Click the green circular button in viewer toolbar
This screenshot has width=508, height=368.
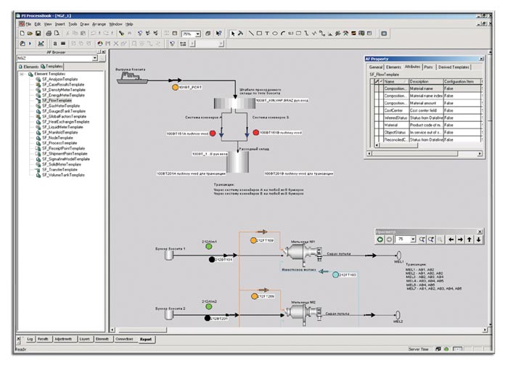[x=380, y=239]
